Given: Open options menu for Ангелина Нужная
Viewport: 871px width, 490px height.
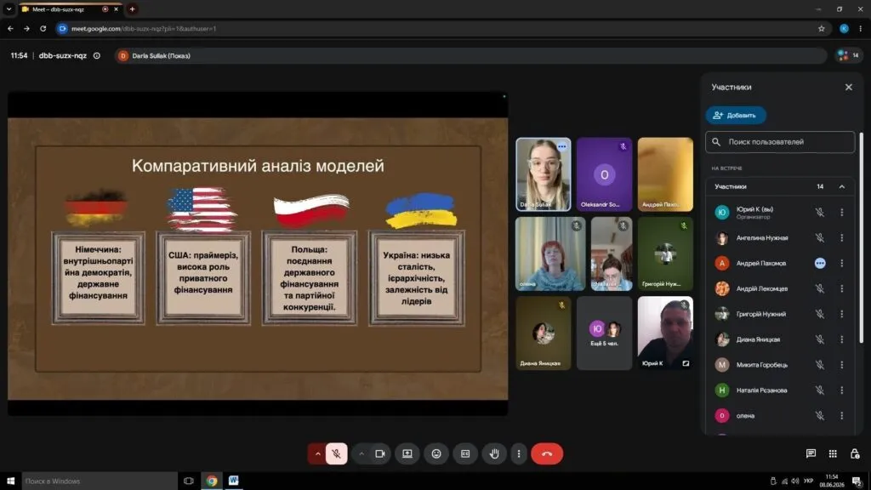Looking at the screenshot, I should [841, 238].
